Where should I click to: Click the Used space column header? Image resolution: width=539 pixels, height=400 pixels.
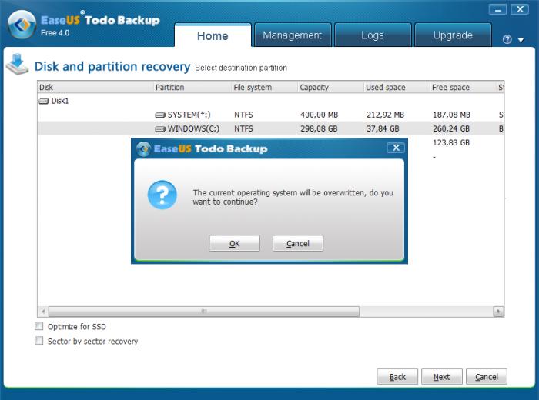coord(397,87)
